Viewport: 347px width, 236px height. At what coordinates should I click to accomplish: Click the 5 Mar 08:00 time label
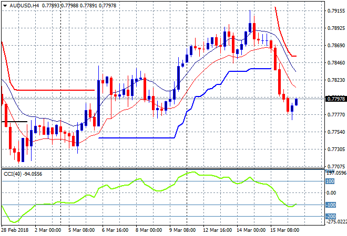(x=81, y=230)
